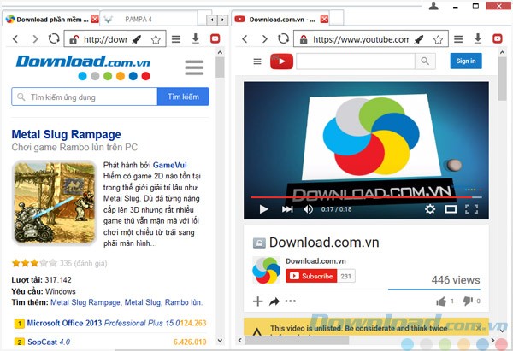Click the video progress bar
This screenshot has width=513, height=351.
tap(366, 197)
